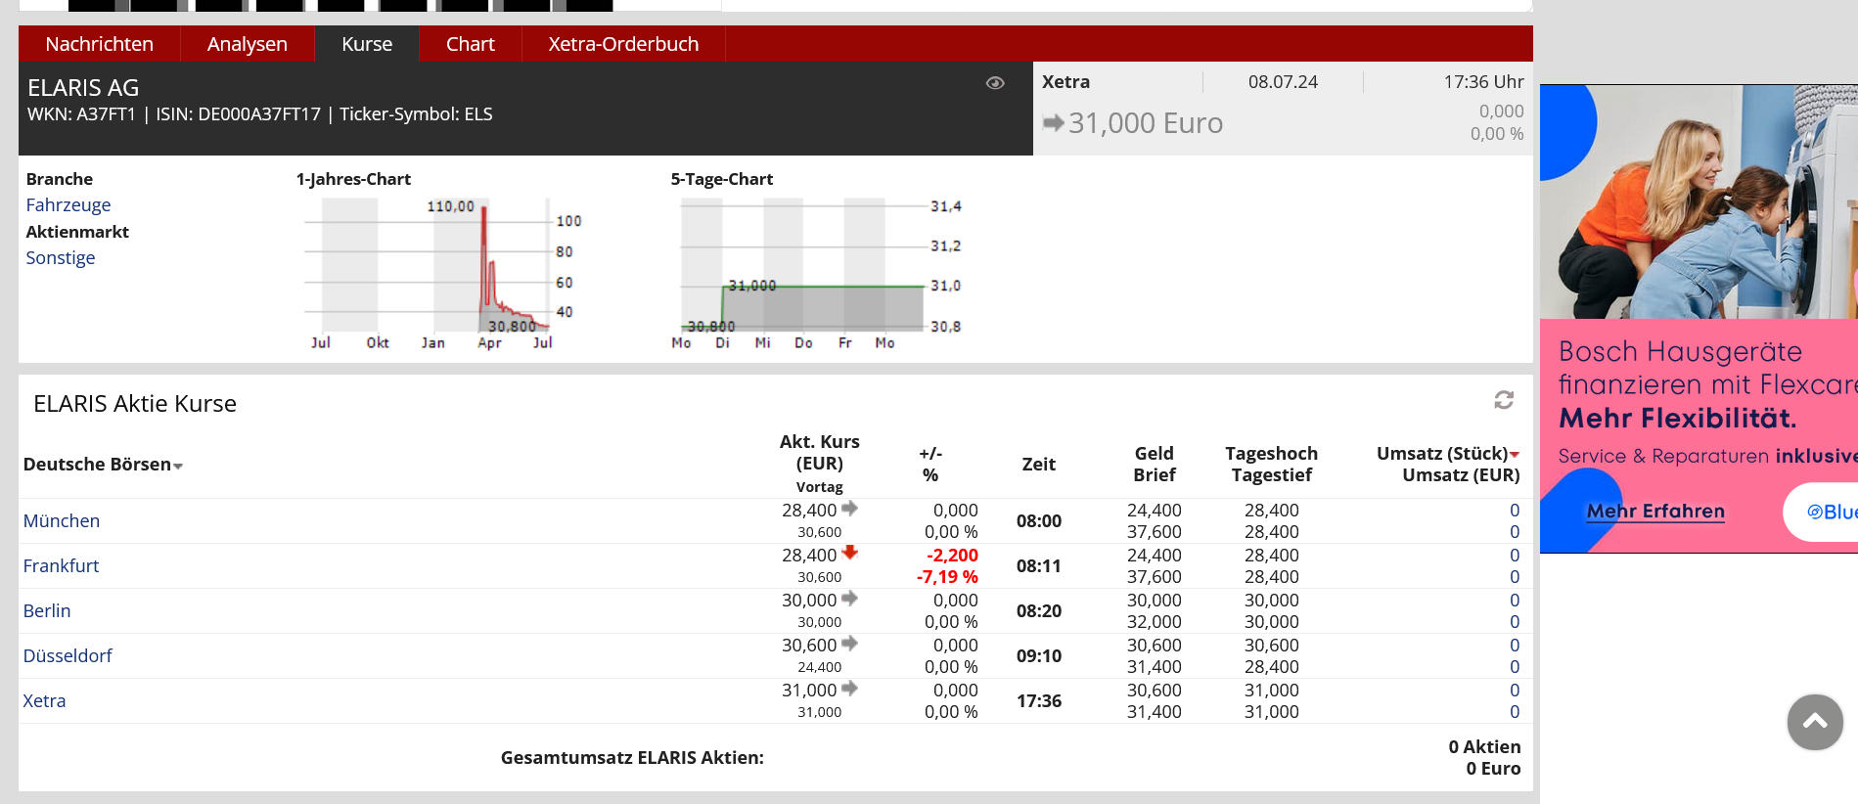
Task: Expand the Deutsche Börsen dropdown
Action: pos(178,467)
